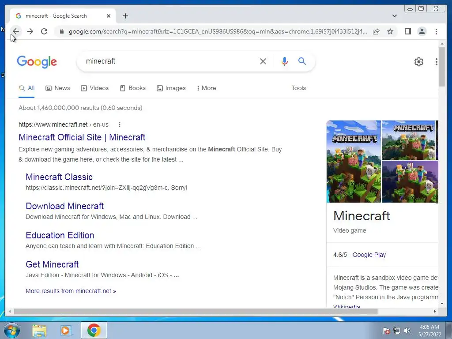Screen dimensions: 452x339
Task: Click the minecraft.net en-us URL text
Action: click(x=64, y=124)
